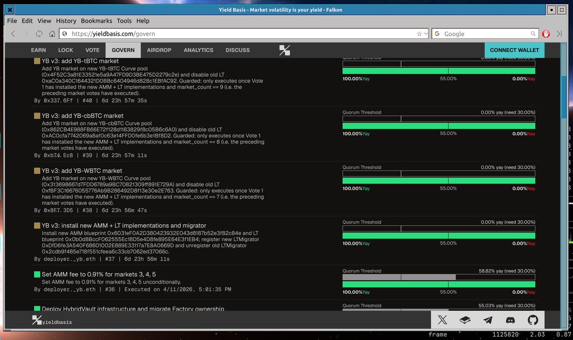Open proposal 'YB v3: add YB-cbBTC market'

click(83, 116)
